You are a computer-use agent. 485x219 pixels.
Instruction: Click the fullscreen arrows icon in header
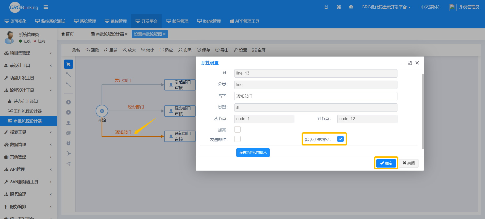tap(339, 7)
